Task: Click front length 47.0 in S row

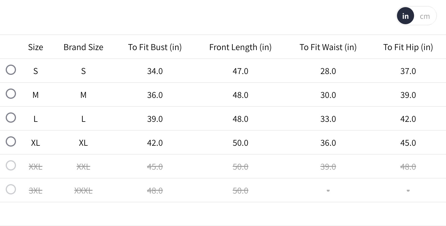Action: point(240,71)
